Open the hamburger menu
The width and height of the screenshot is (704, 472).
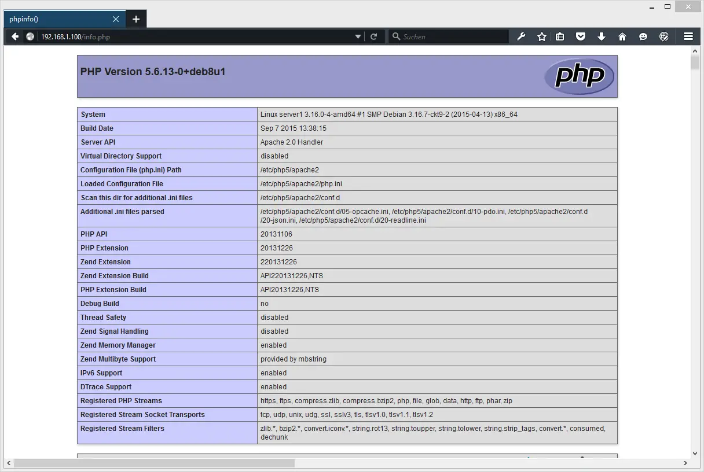pos(688,36)
